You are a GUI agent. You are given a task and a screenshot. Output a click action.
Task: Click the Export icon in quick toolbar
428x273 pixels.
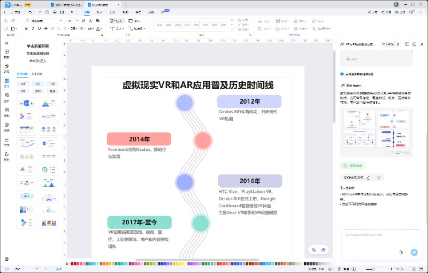[x=62, y=12]
